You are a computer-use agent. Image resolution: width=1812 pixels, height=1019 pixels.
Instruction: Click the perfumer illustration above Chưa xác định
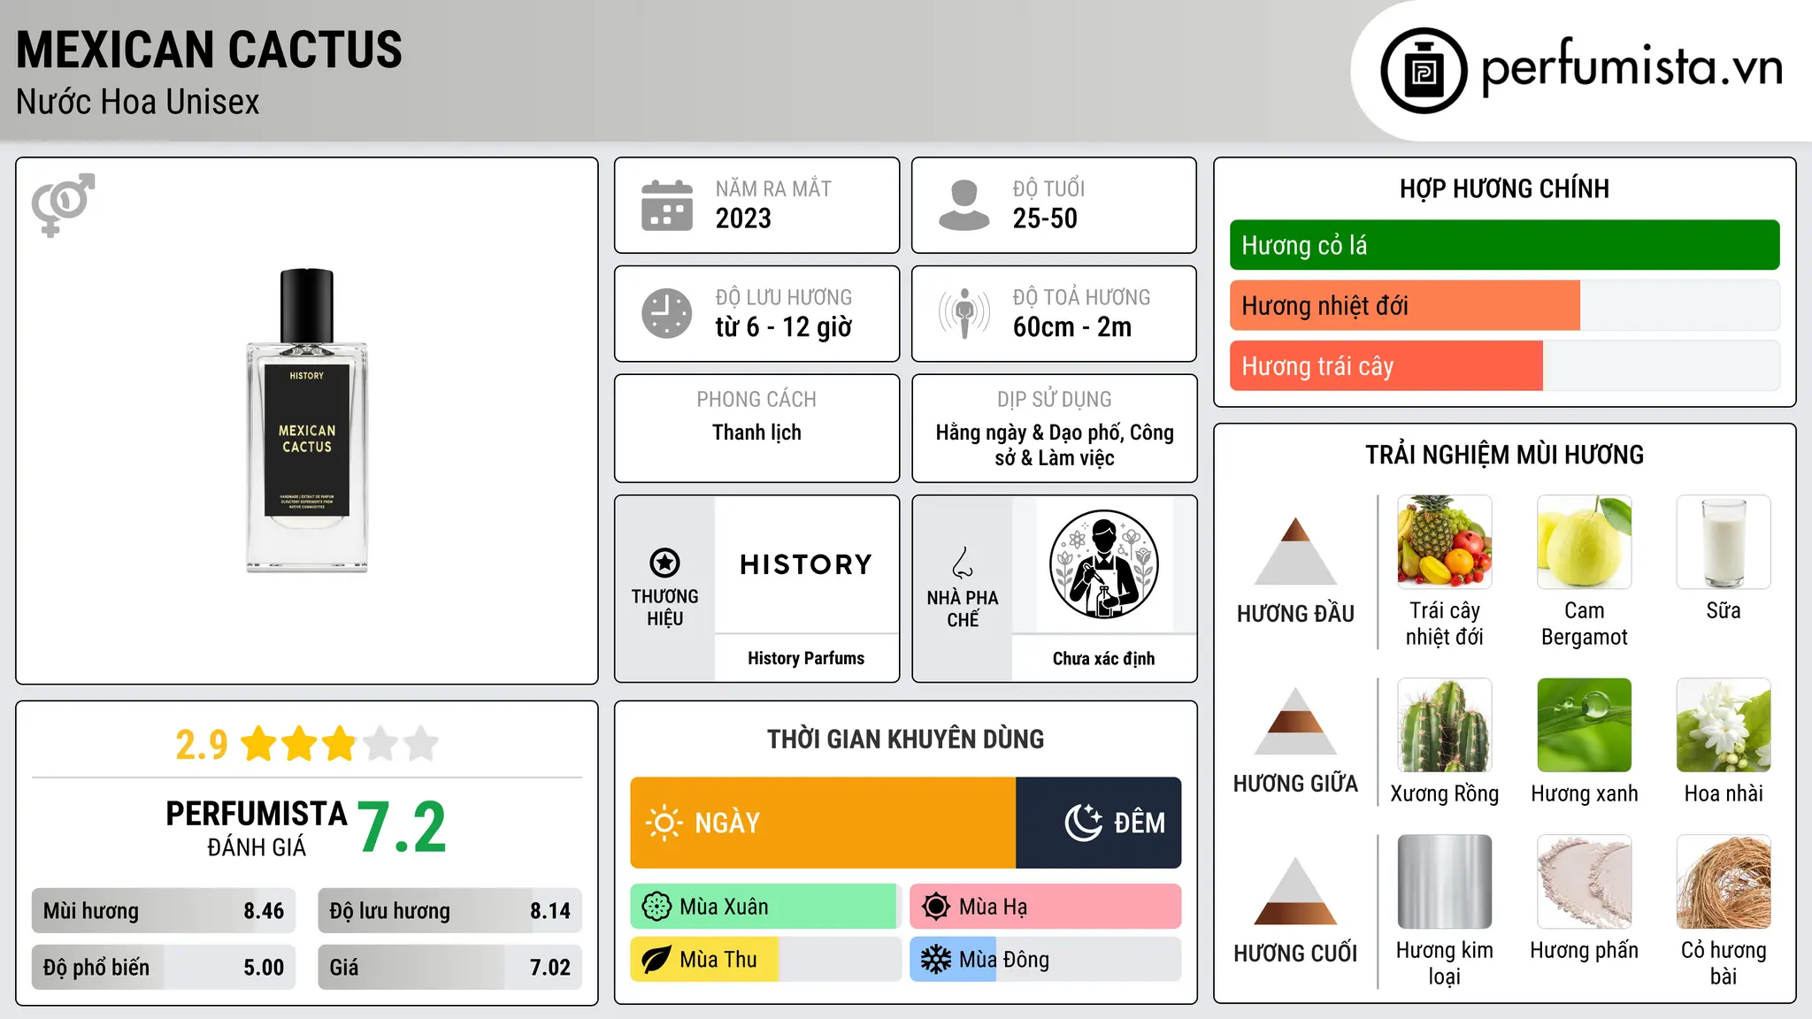pyautogui.click(x=1103, y=564)
